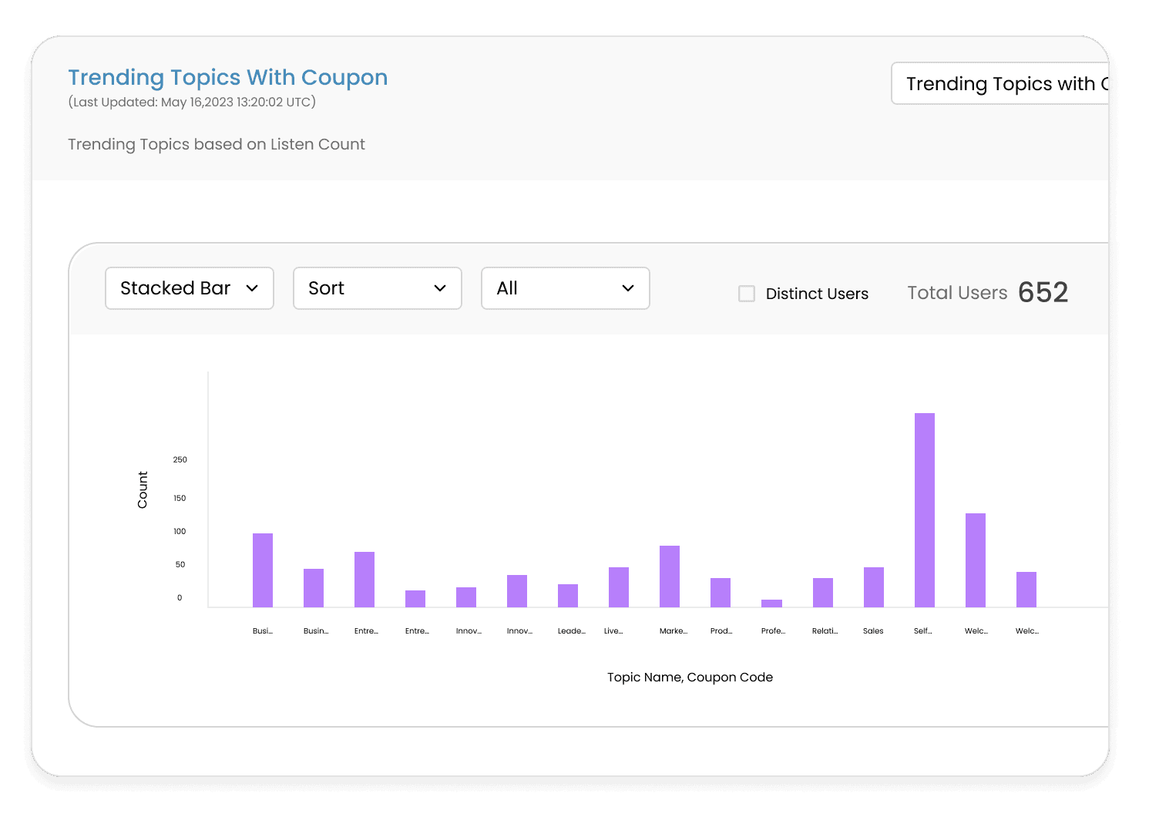Viewport: 1159px width, 817px height.
Task: Open the Stacked Bar chart type dropdown
Action: (189, 288)
